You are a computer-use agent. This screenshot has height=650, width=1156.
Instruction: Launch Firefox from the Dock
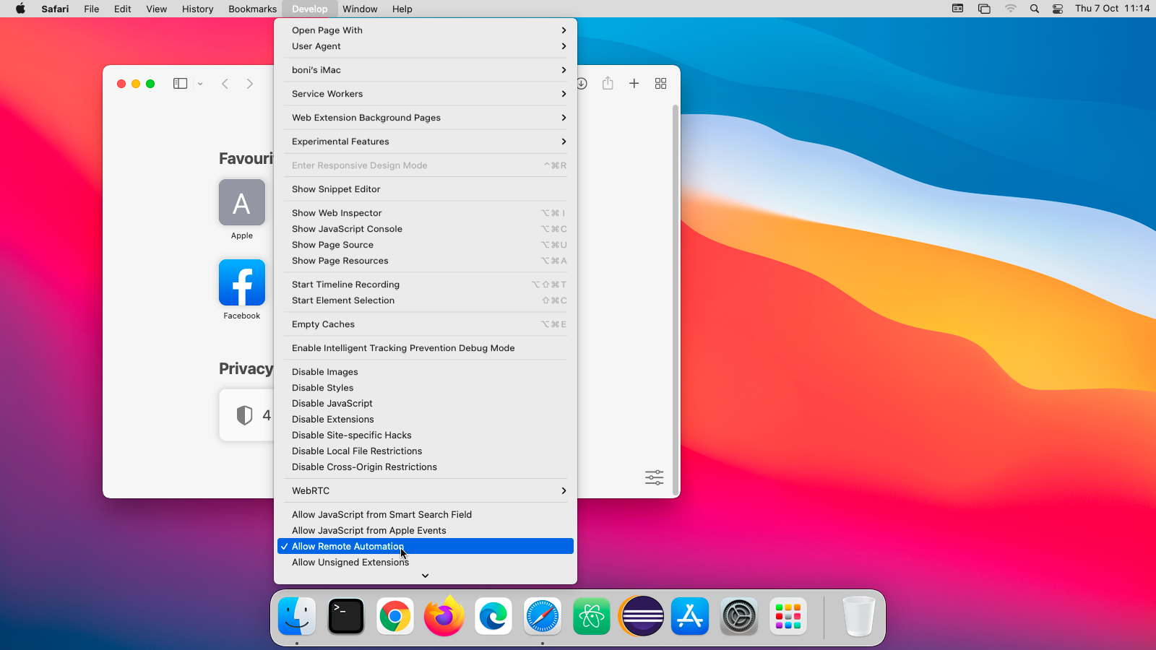point(444,617)
